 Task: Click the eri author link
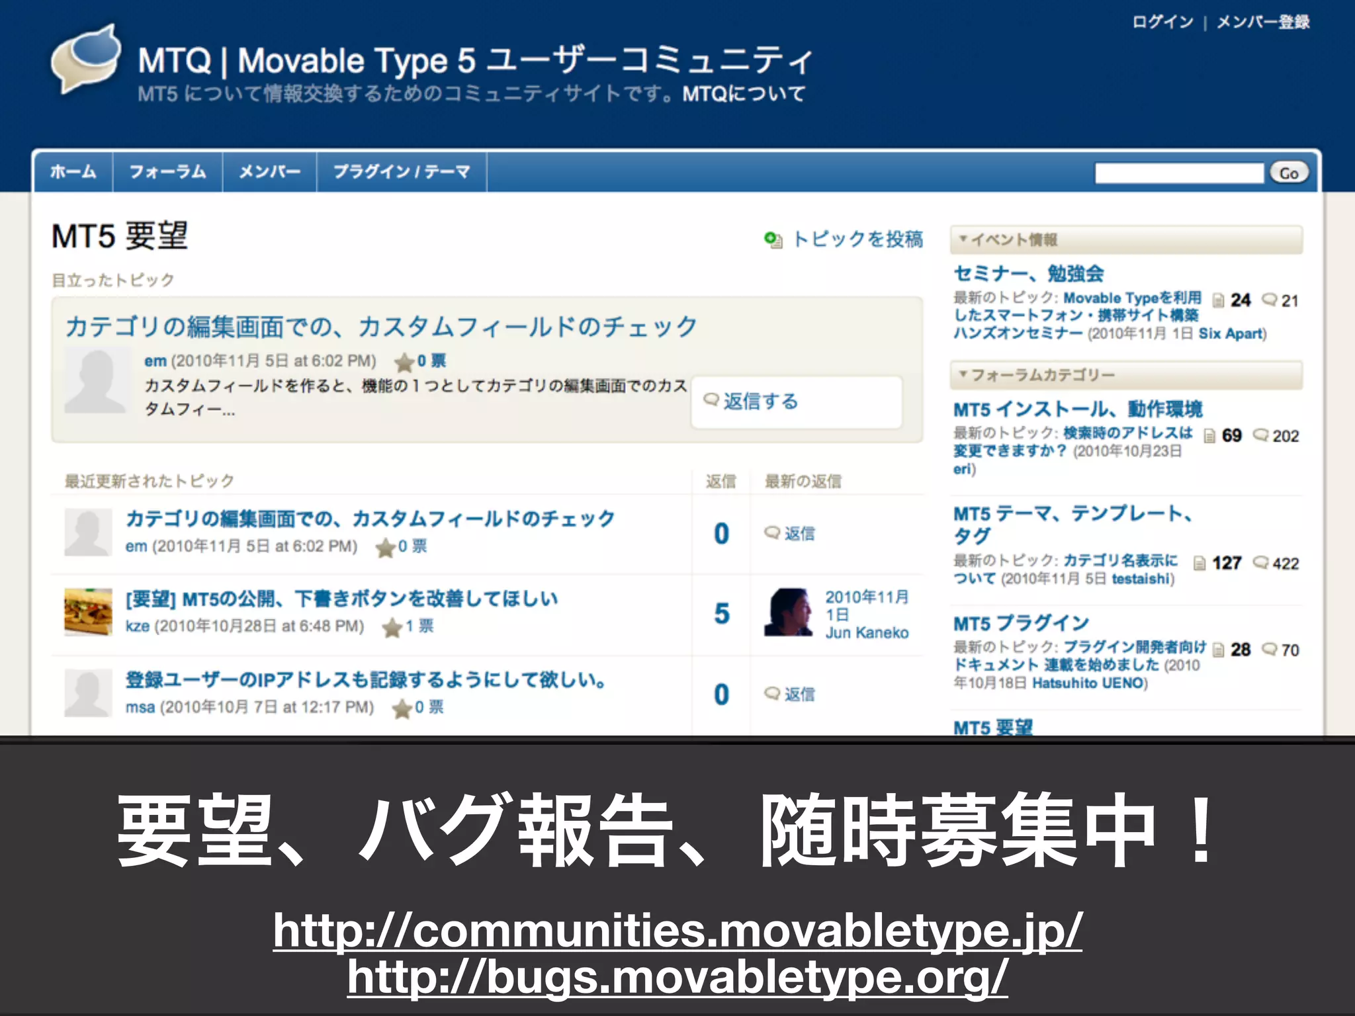963,469
